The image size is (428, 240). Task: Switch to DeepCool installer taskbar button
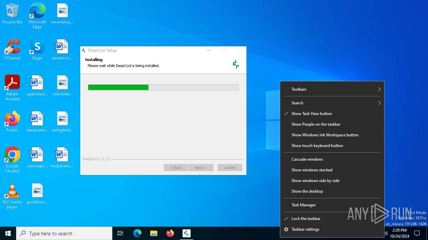[187, 233]
